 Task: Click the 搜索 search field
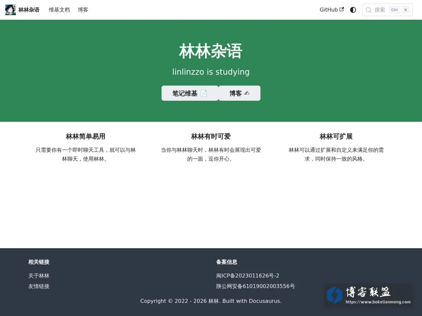[x=388, y=10]
